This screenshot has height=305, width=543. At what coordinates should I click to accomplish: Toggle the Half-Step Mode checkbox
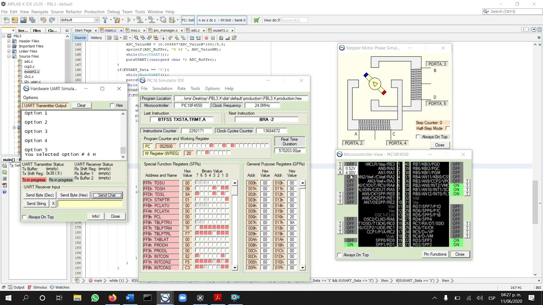[448, 128]
